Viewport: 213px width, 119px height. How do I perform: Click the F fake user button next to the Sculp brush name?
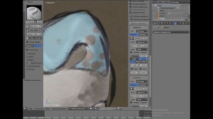[x=36, y=22]
